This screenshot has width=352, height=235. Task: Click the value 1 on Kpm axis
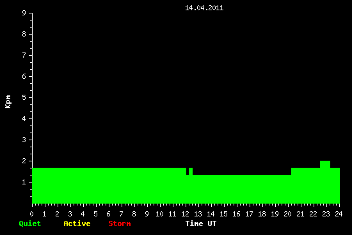pos(24,182)
